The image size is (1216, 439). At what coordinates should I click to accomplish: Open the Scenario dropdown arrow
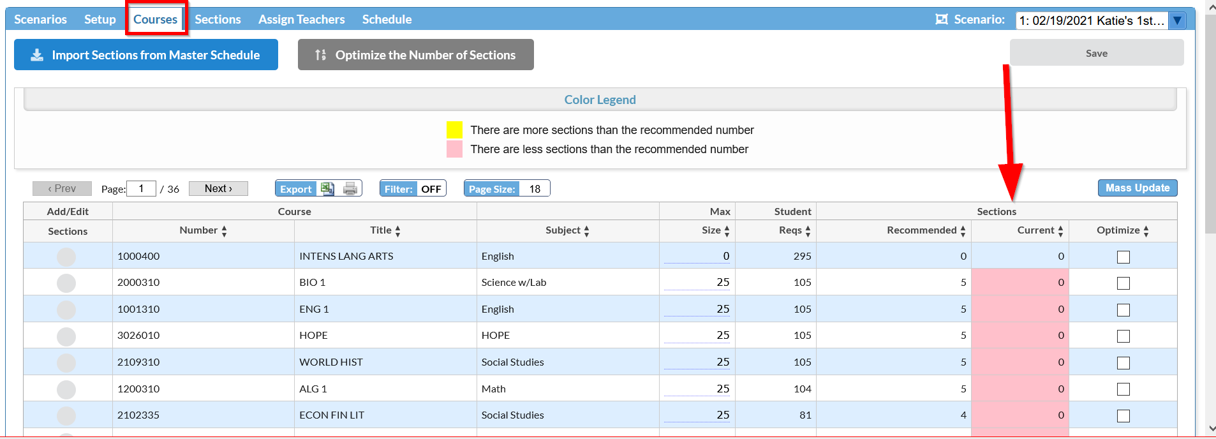1177,20
